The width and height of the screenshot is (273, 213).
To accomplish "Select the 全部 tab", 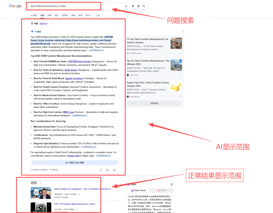I will click(42, 15).
